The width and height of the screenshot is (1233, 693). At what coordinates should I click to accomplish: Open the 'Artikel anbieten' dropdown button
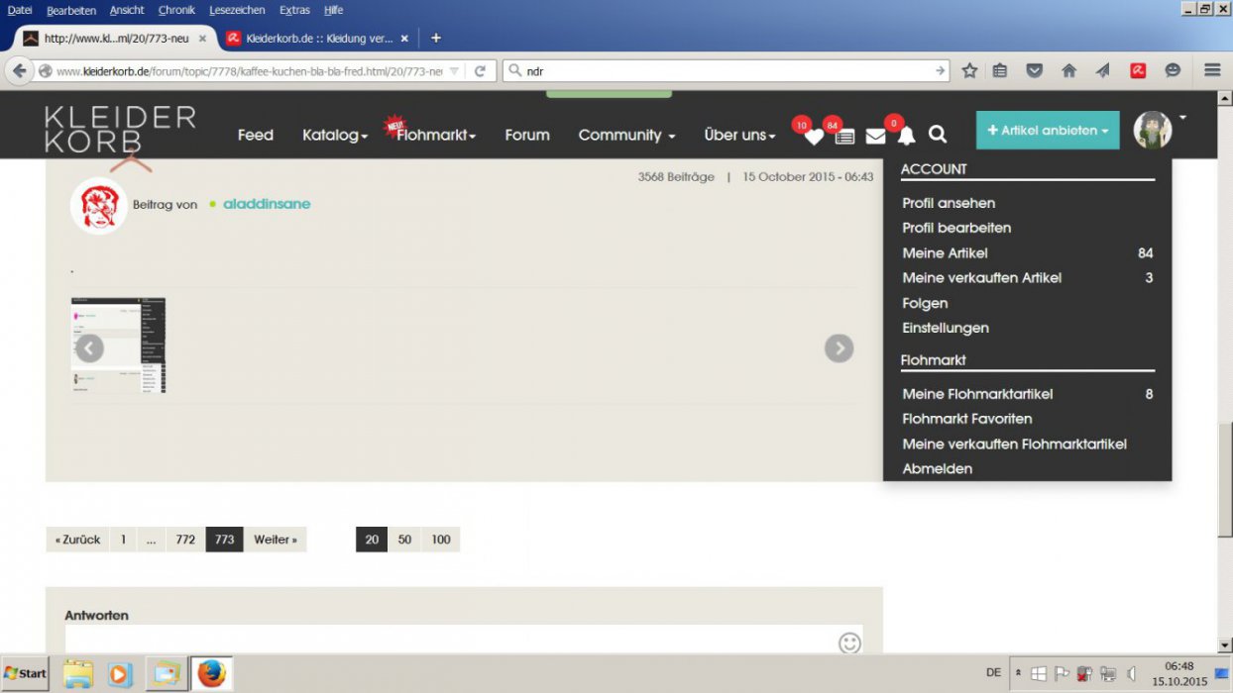coord(1048,131)
